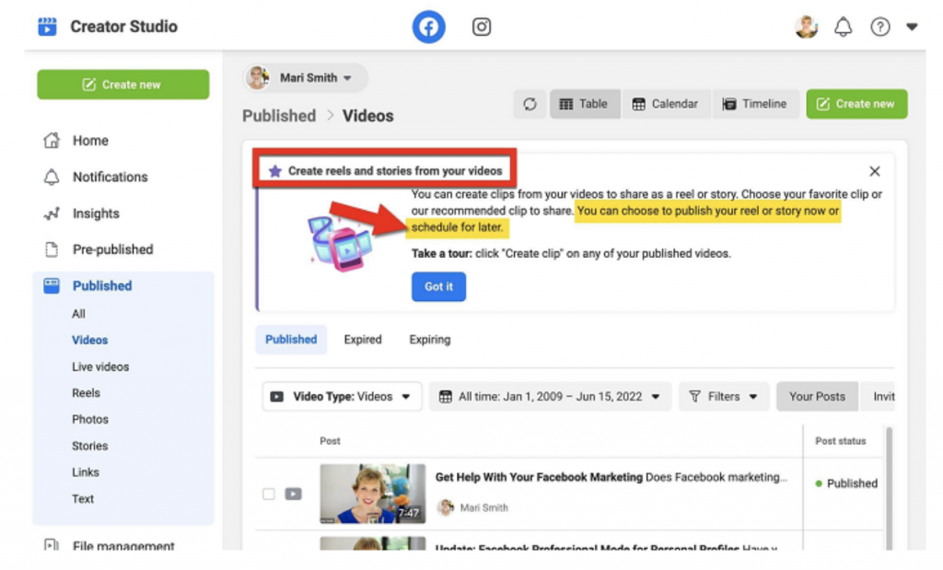Open the notifications bell in top bar
The width and height of the screenshot is (943, 570).
tap(844, 27)
